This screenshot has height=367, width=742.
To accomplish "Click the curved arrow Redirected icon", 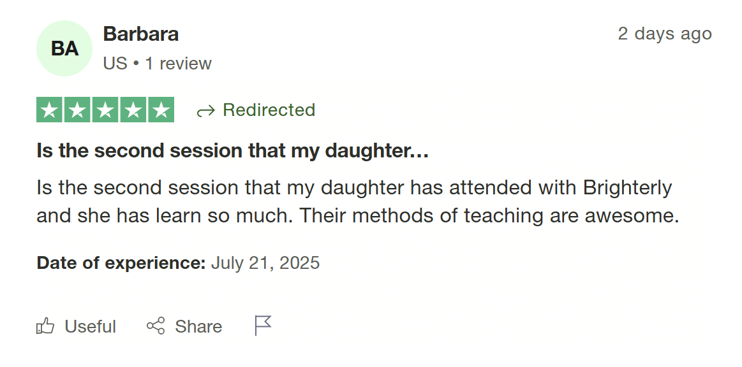I will tap(205, 110).
